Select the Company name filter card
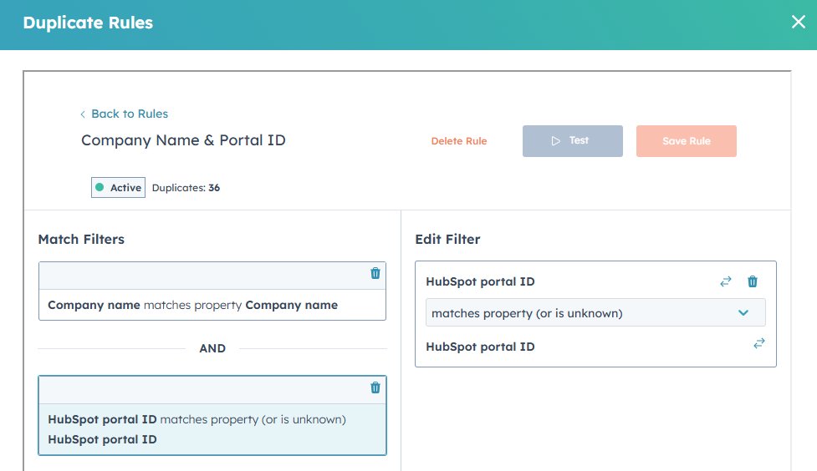 [x=212, y=291]
